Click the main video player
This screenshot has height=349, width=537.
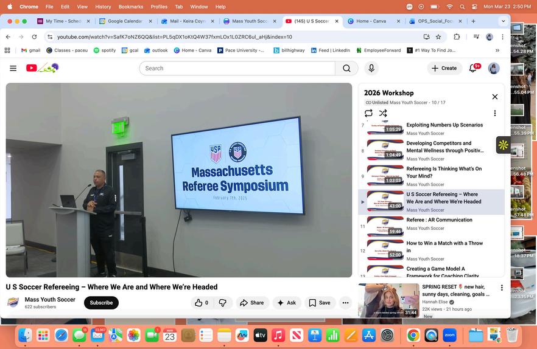[x=179, y=180]
